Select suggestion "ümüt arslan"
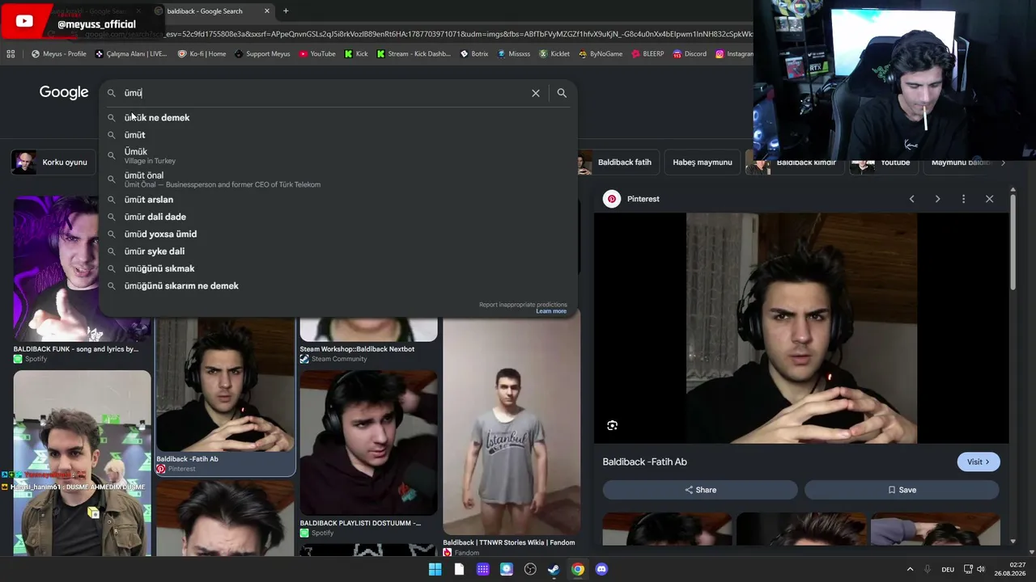1036x582 pixels. (x=338, y=200)
